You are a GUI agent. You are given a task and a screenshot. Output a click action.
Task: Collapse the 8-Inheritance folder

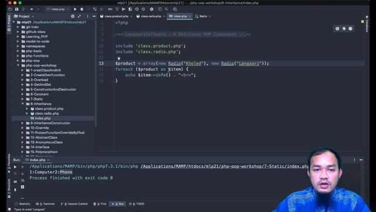point(23,104)
